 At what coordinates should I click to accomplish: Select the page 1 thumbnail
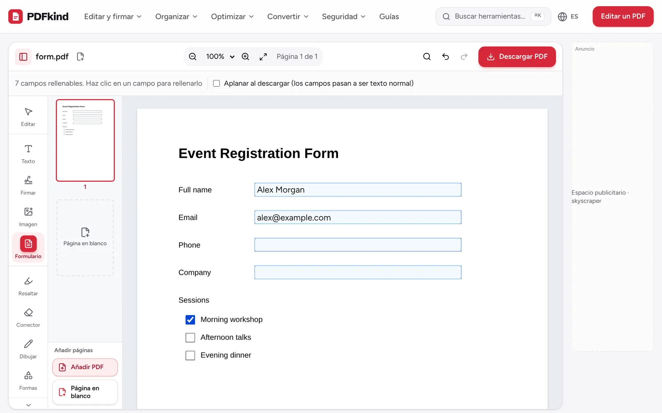(85, 140)
